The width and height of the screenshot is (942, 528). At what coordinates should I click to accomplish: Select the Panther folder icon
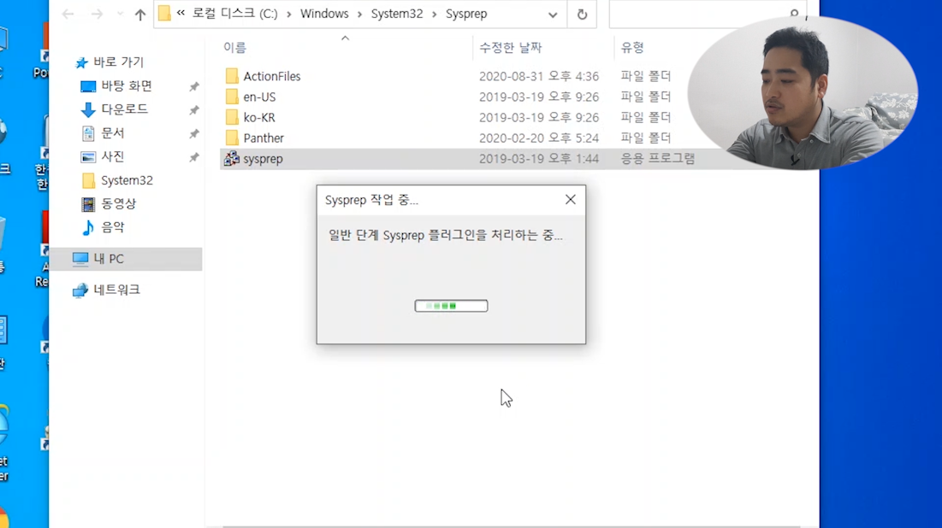(232, 138)
